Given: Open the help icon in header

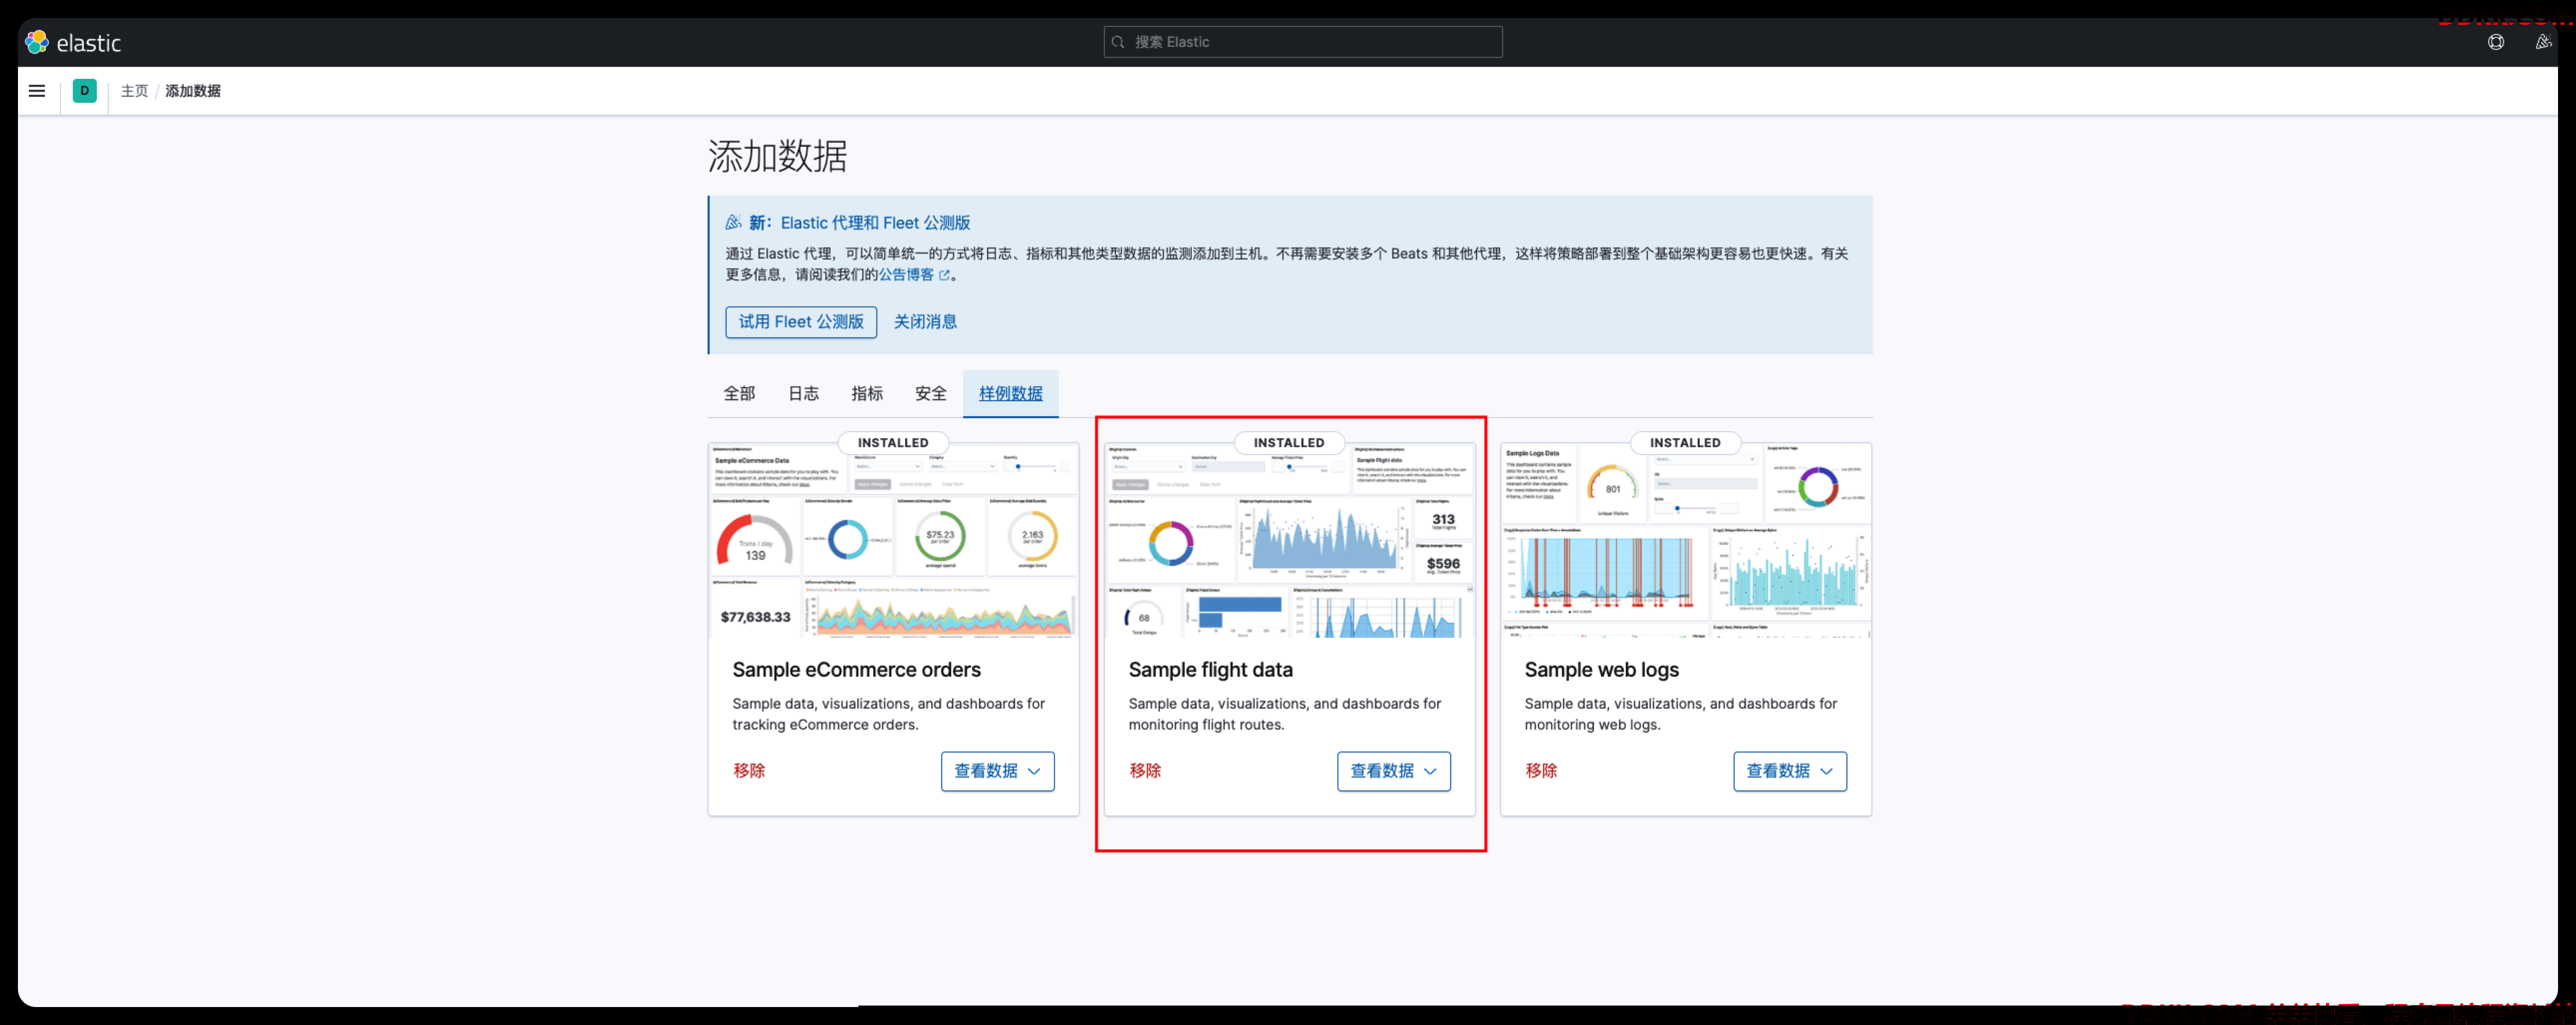Looking at the screenshot, I should tap(2496, 42).
